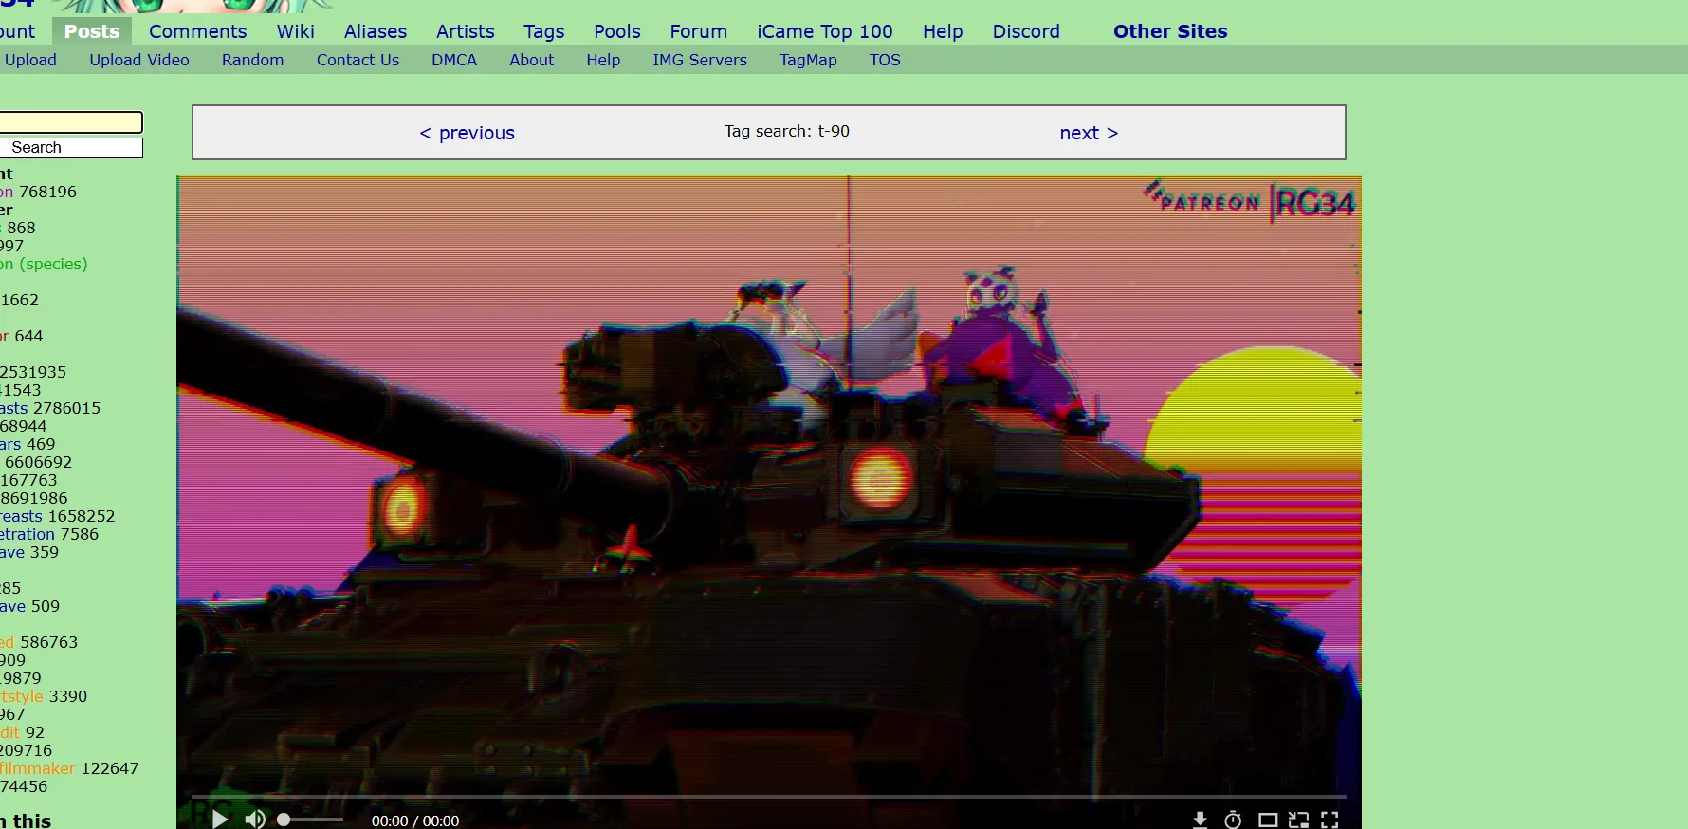Open IMG Servers link
The image size is (1688, 829).
coord(700,60)
